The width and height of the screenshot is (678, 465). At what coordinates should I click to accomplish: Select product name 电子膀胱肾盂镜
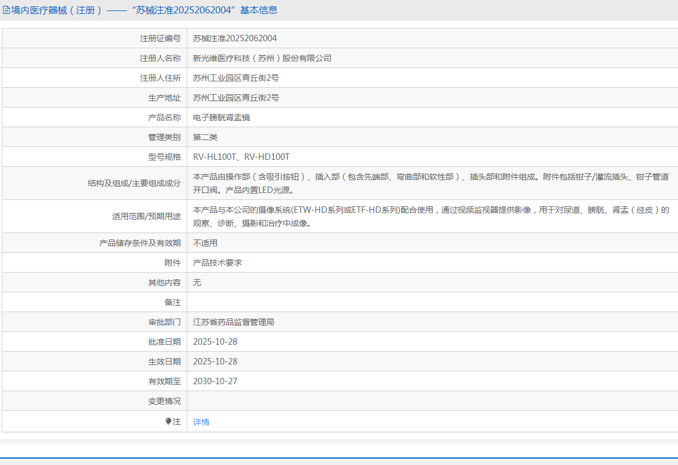coord(222,117)
